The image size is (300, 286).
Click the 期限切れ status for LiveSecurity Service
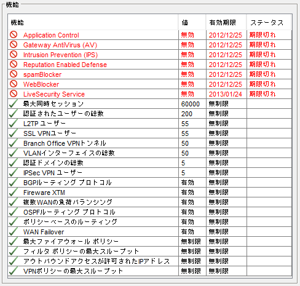262,94
